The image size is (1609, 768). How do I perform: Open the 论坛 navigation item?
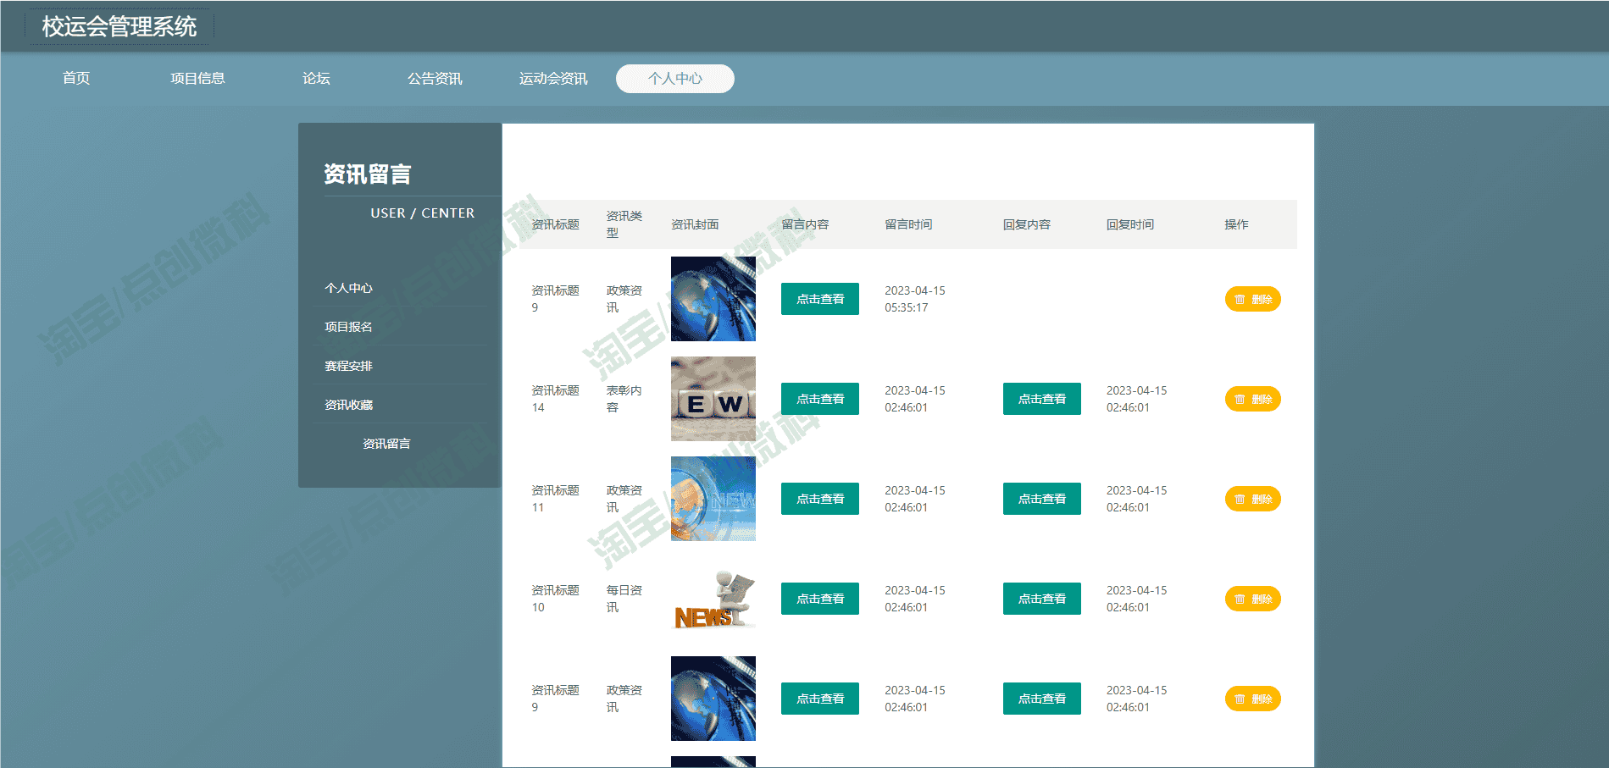pyautogui.click(x=316, y=79)
